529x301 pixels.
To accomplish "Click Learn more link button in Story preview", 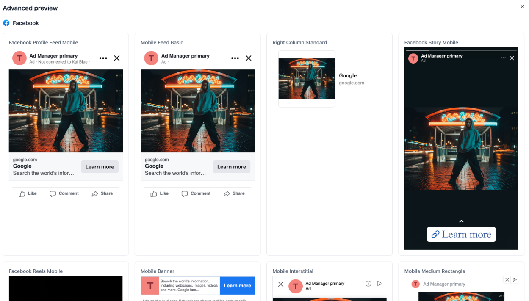I will (x=461, y=235).
